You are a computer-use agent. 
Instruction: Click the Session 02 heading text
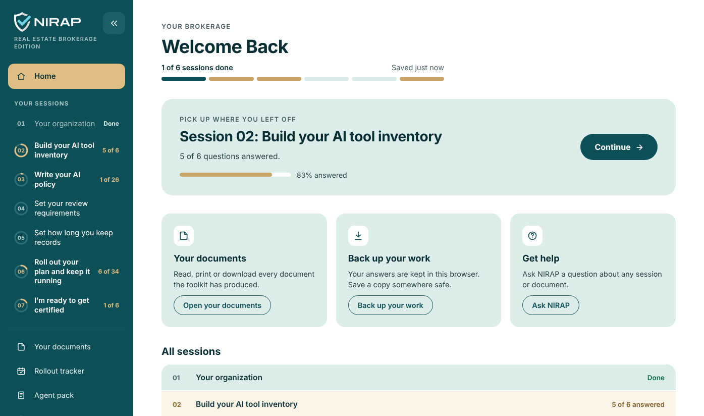[311, 136]
